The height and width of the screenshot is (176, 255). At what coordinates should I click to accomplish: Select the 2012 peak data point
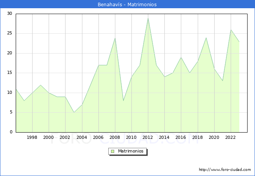pos(148,18)
